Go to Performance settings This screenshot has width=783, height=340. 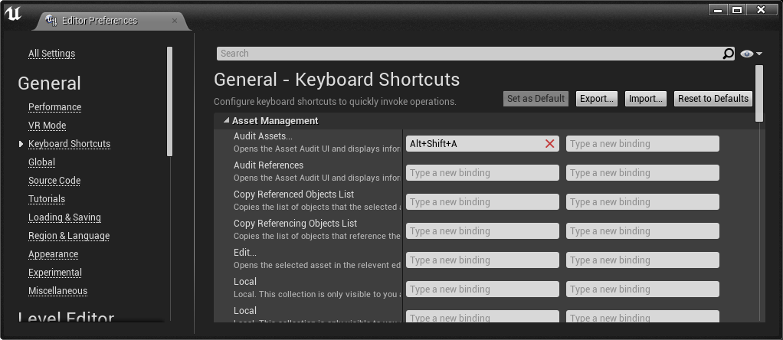click(54, 107)
